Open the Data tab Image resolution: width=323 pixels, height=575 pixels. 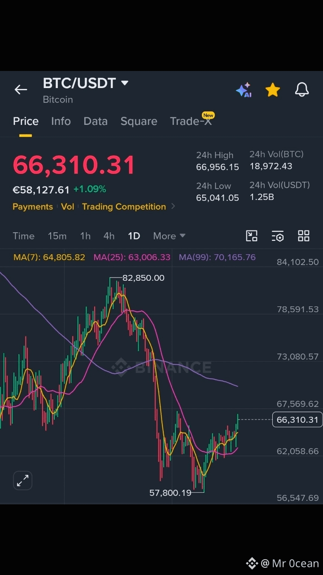tap(96, 121)
